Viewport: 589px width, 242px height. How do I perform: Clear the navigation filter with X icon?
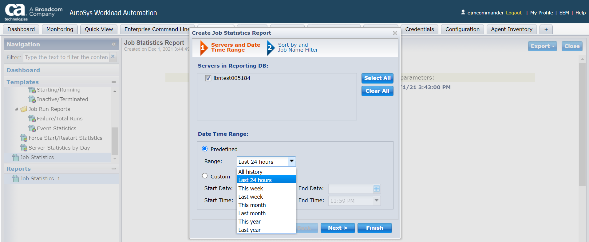(113, 57)
